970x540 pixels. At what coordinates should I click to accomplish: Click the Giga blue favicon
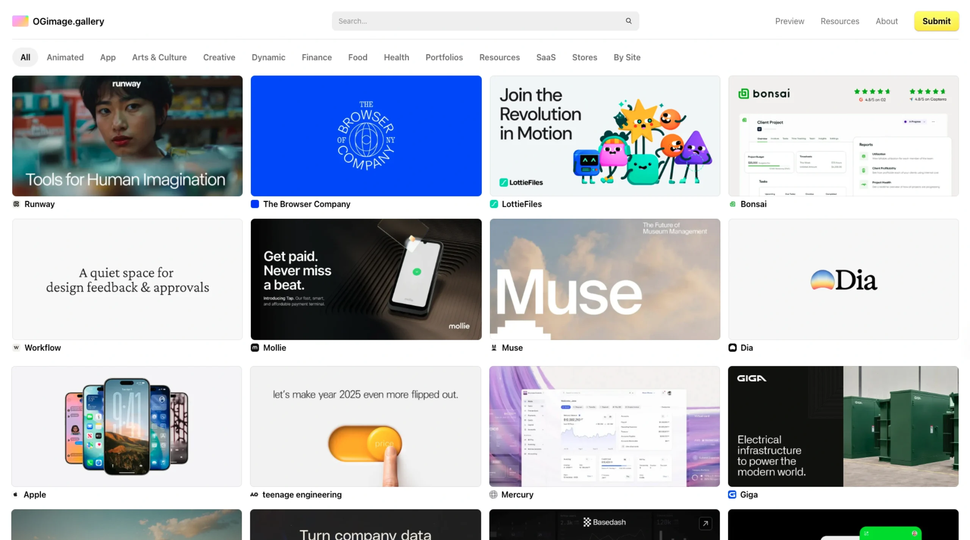[732, 494]
